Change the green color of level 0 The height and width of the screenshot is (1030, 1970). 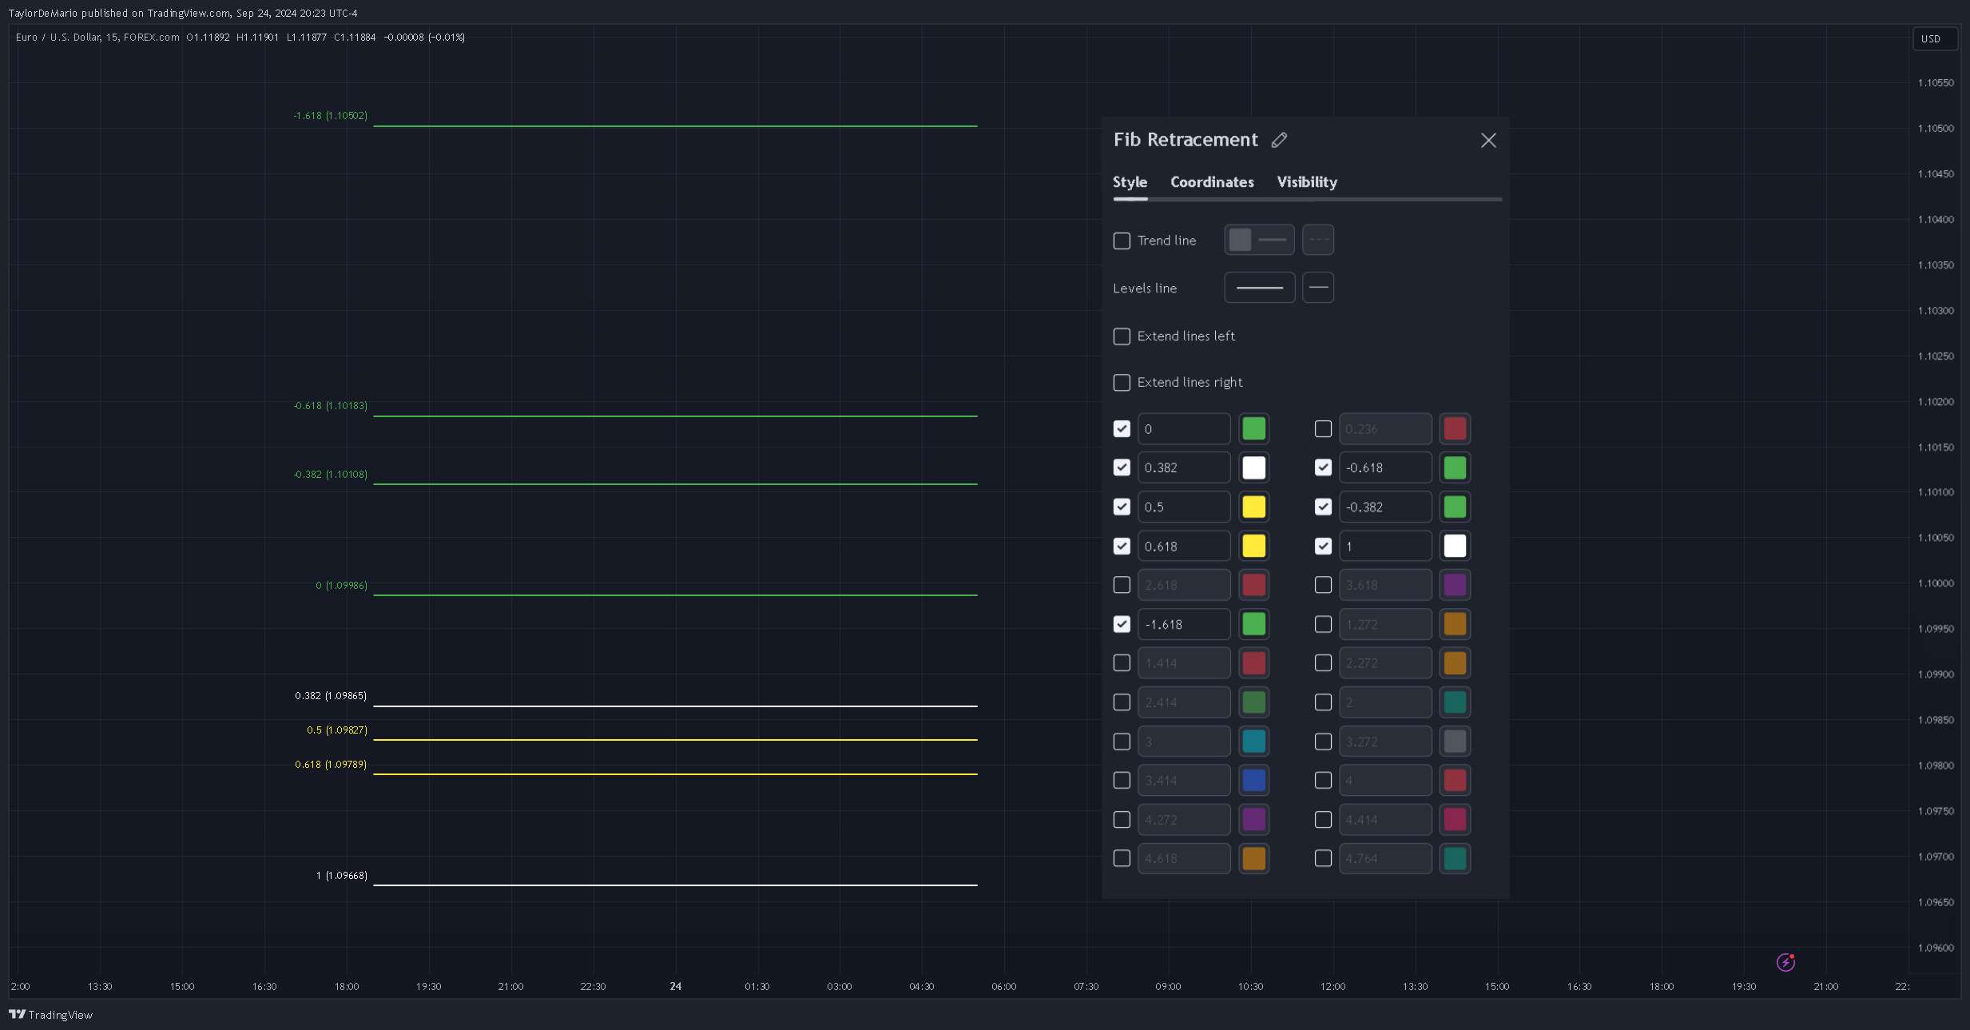[x=1253, y=429]
